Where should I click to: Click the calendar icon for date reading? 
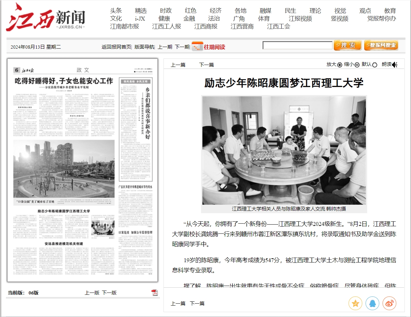pos(197,47)
